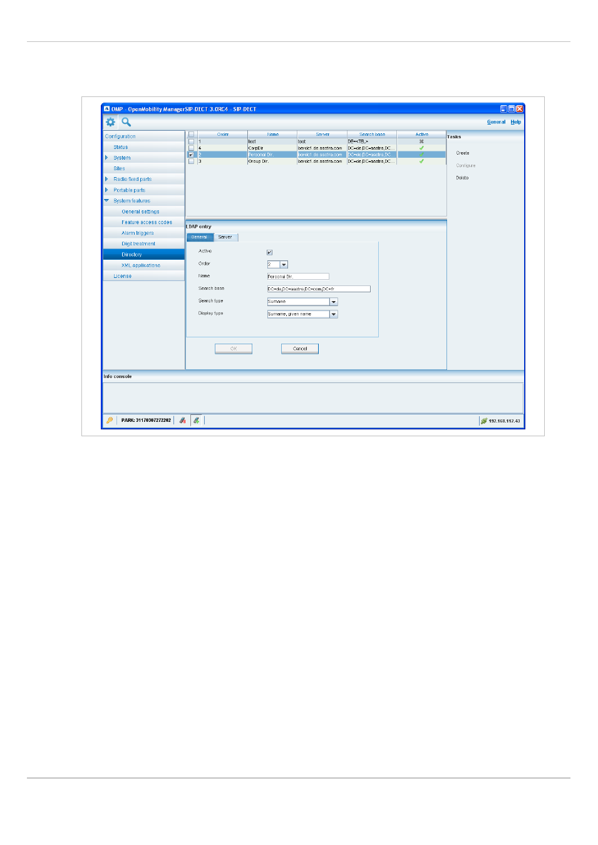The height and width of the screenshot is (845, 598).
Task: Click the PARK: 31170307272202 status text
Action: click(x=146, y=421)
